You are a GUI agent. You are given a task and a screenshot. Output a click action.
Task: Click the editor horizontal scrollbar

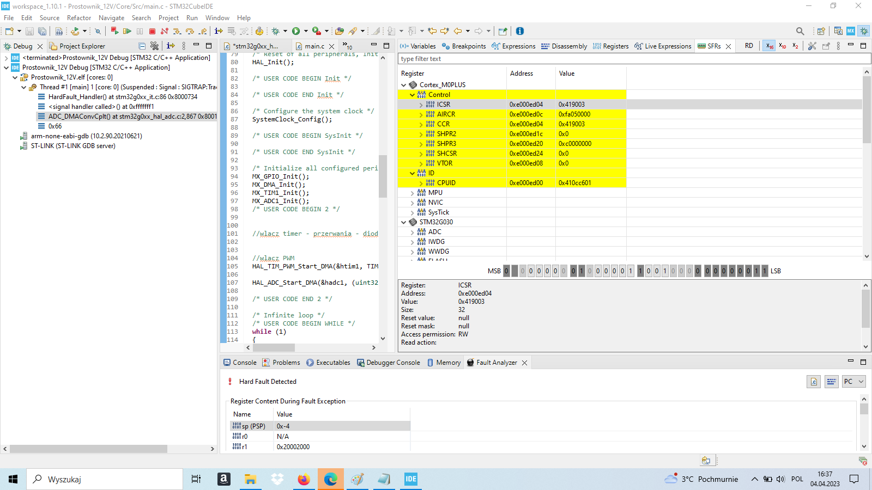coord(273,347)
